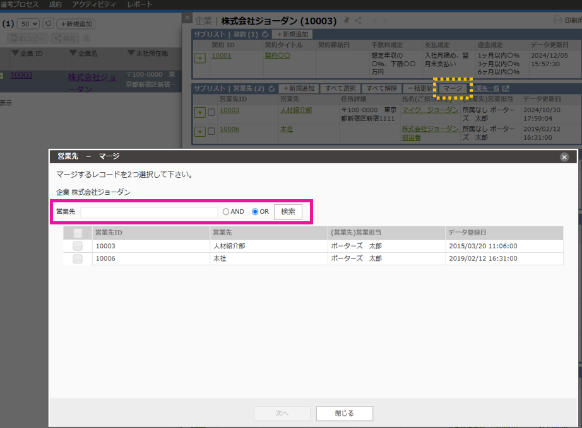This screenshot has width=582, height=428.
Task: Open 人材紹介部 link in sublist
Action: click(x=296, y=110)
